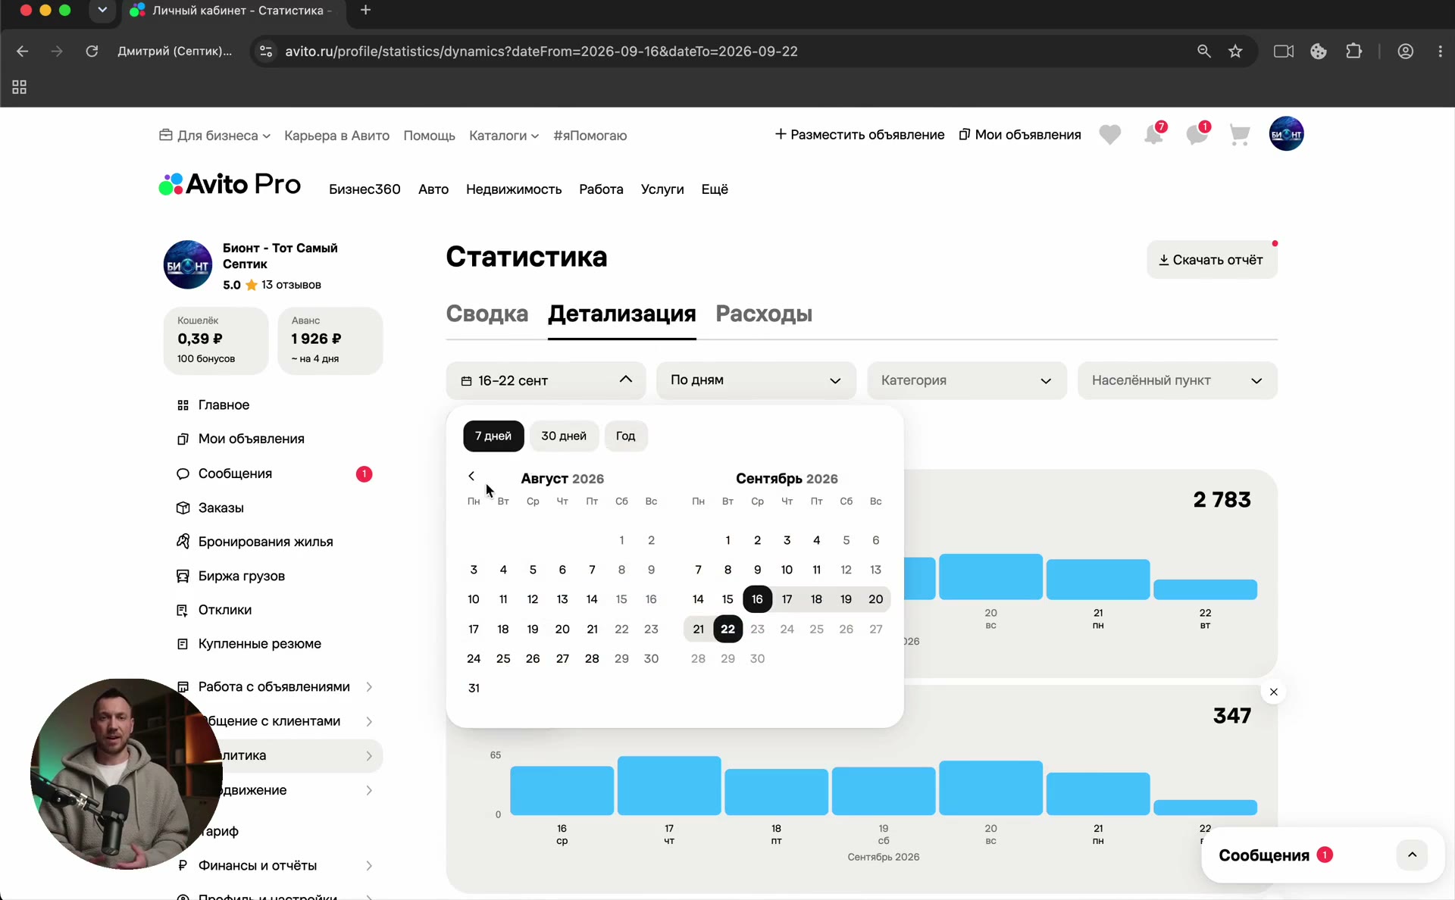Screen dimensions: 1455x900
Task: Reload the page with browser refresh
Action: (x=92, y=52)
